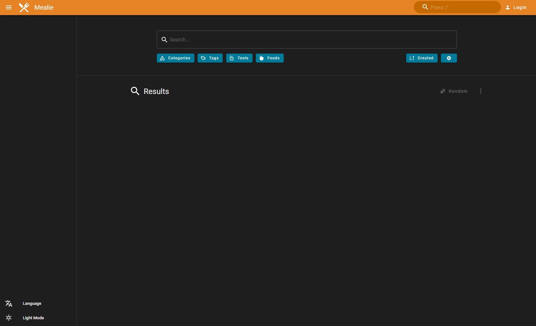The height and width of the screenshot is (326, 536).
Task: Switch theme using the Light Mode label
Action: point(33,318)
